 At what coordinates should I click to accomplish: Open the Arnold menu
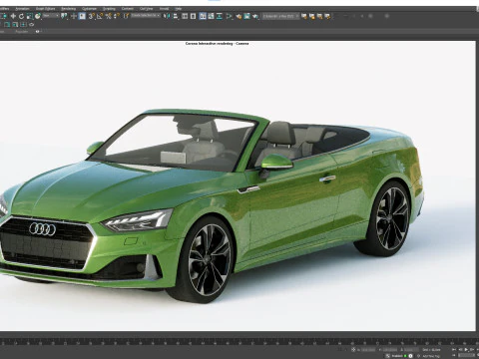tap(164, 9)
